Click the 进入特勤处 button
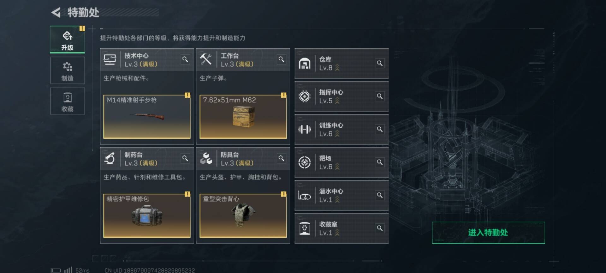The height and width of the screenshot is (273, 606). (488, 233)
